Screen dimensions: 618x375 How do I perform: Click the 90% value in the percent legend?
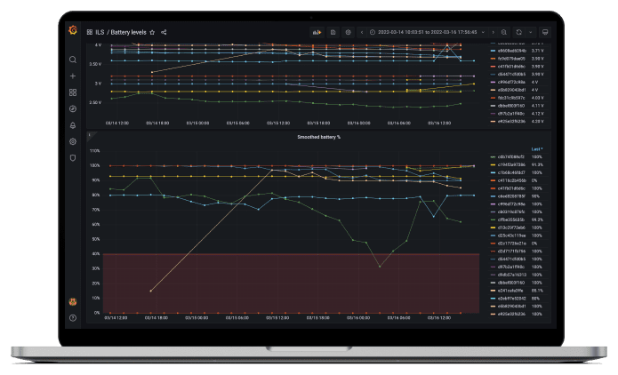click(535, 196)
